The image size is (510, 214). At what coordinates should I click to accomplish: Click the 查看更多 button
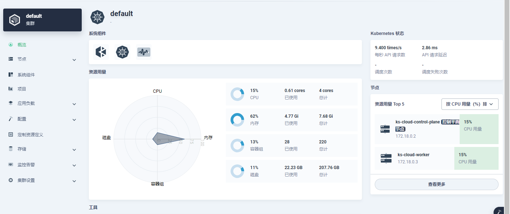436,184
